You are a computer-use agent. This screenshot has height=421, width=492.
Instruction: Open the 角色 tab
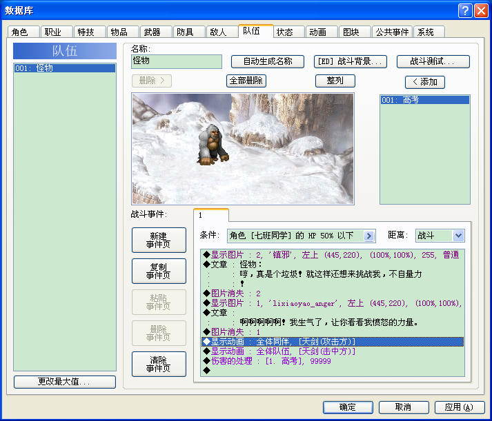pyautogui.click(x=23, y=32)
